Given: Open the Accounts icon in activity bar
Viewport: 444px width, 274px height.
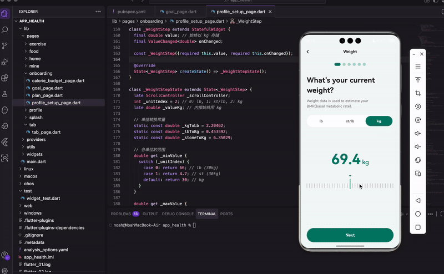Looking at the screenshot, I should coord(5,255).
